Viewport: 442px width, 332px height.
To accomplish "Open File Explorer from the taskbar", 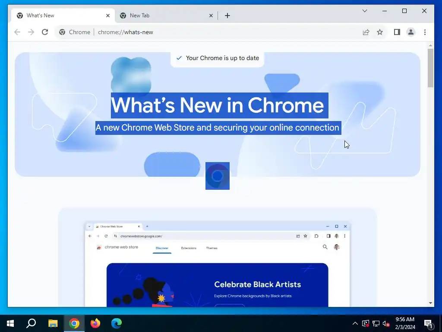I will click(x=53, y=323).
